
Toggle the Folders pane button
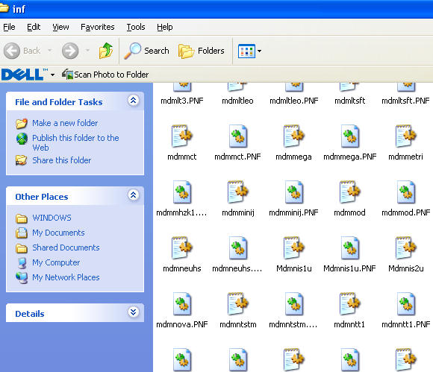(202, 51)
